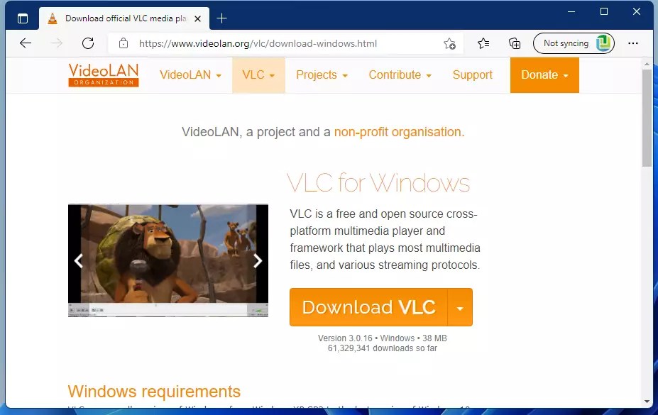Click the scrollbar up arrow
The height and width of the screenshot is (415, 658).
coord(647,64)
